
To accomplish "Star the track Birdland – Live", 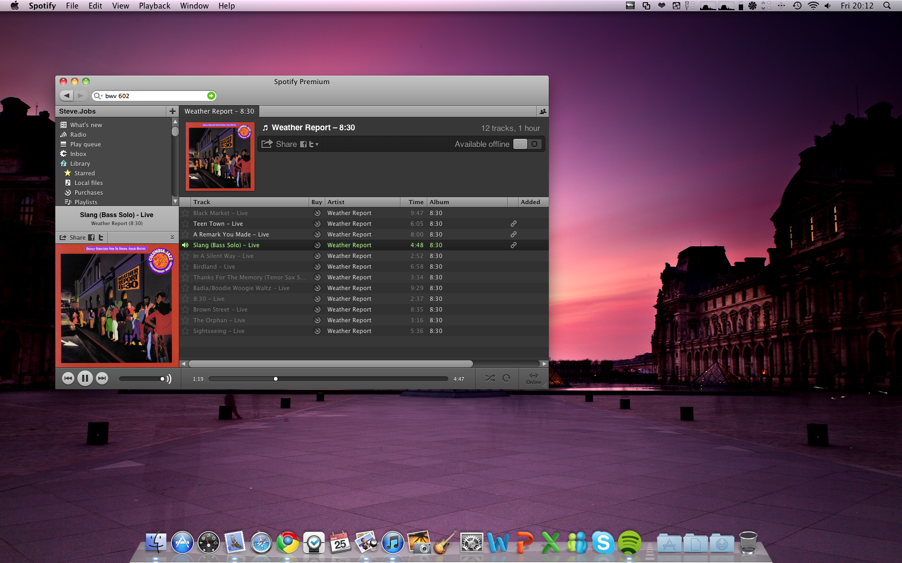I will [x=185, y=266].
